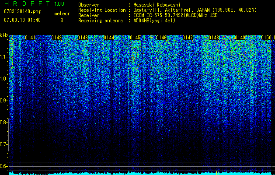Click the 0149 time marker
Viewport: 275px width, 175px height.
pos(240,38)
